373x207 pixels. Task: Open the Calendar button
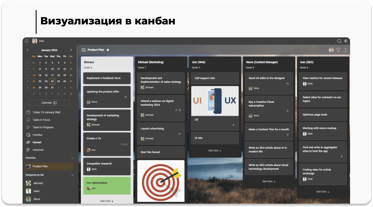49,103
